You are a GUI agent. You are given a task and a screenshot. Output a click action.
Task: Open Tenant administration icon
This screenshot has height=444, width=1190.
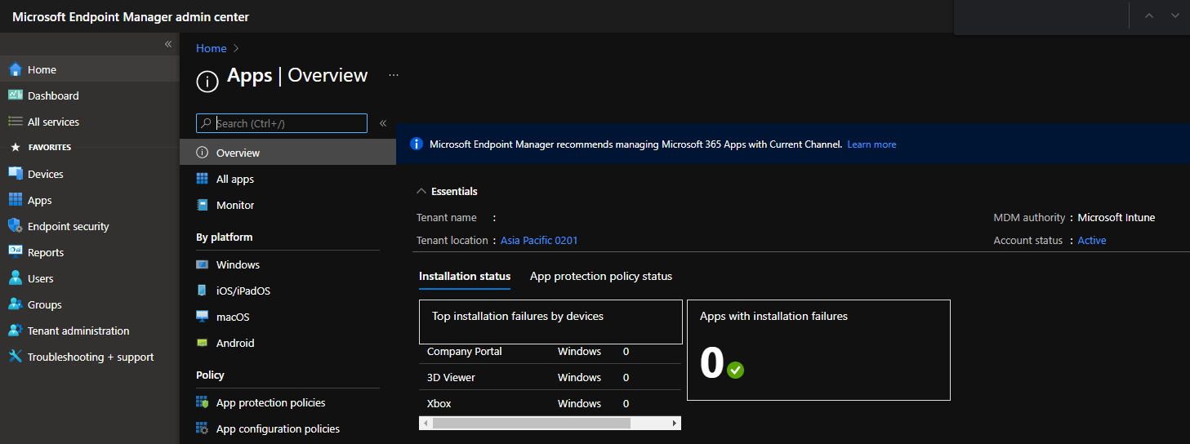(15, 331)
